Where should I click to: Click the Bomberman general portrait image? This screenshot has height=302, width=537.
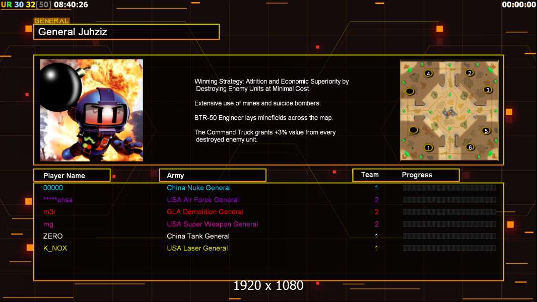pos(92,110)
